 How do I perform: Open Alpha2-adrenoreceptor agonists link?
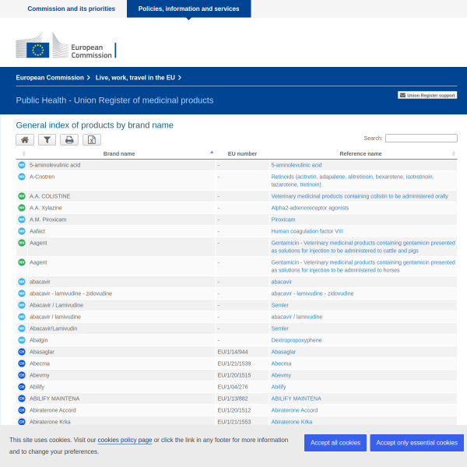(310, 208)
